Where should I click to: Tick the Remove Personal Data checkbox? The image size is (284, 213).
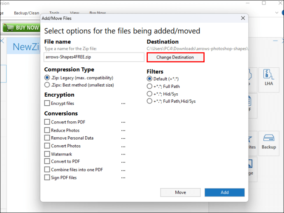pos(47,138)
